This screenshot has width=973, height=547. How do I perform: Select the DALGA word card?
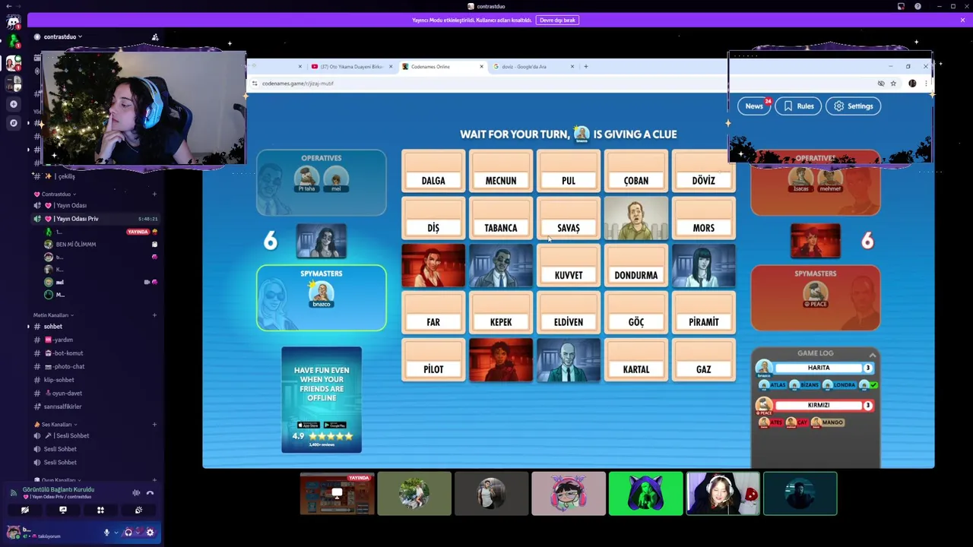click(433, 171)
